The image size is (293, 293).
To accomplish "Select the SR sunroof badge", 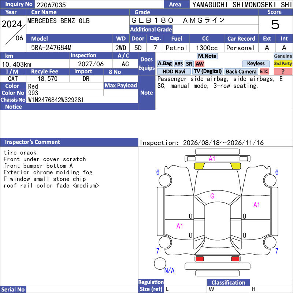I will click(189, 64).
